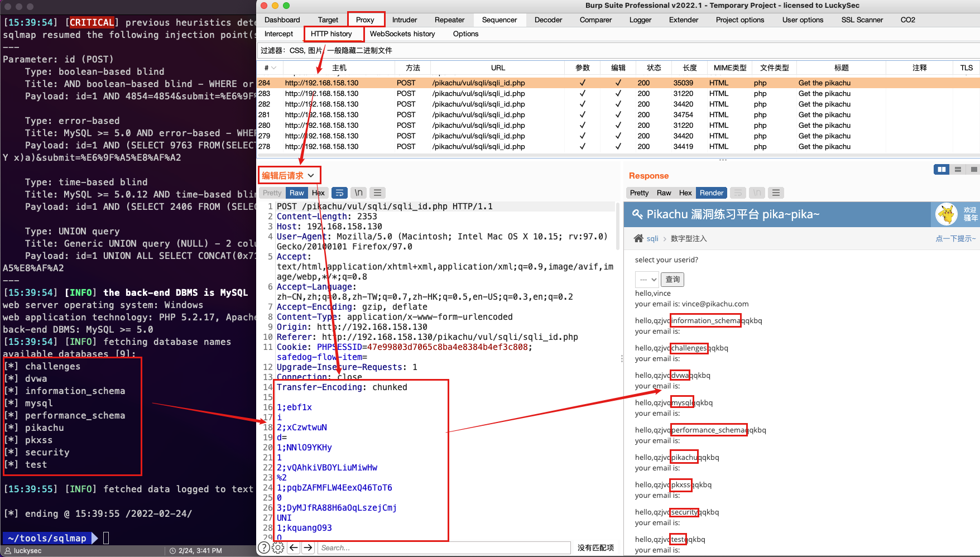Open the userid select dropdown
This screenshot has width=980, height=557.
[x=647, y=279]
